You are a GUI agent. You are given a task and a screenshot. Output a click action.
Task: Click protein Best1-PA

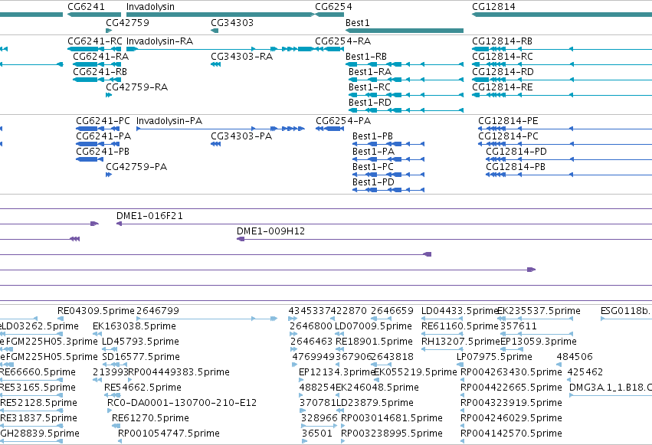pyautogui.click(x=373, y=152)
